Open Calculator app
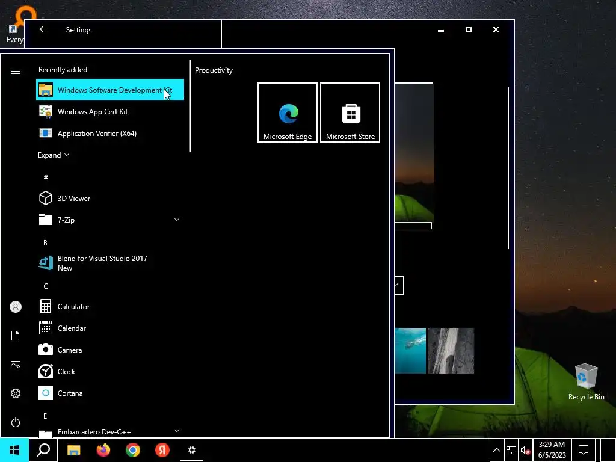 (x=110, y=306)
